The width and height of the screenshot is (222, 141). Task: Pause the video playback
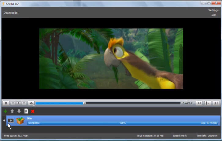pyautogui.click(x=6, y=103)
